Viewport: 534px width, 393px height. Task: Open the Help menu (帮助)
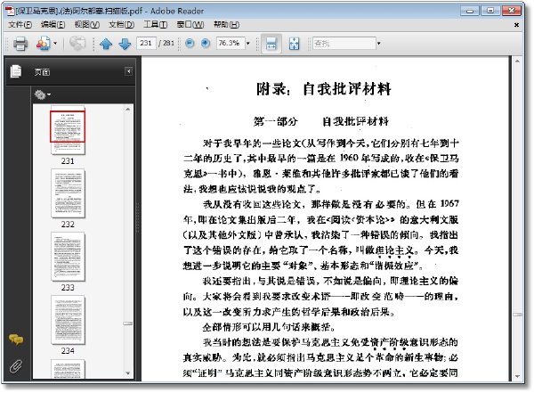click(226, 25)
